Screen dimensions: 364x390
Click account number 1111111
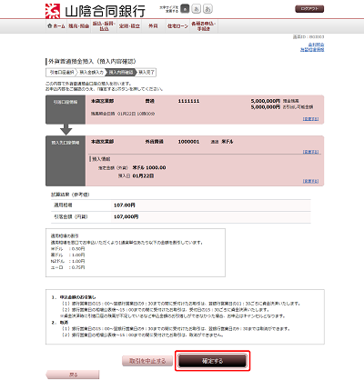click(x=188, y=101)
